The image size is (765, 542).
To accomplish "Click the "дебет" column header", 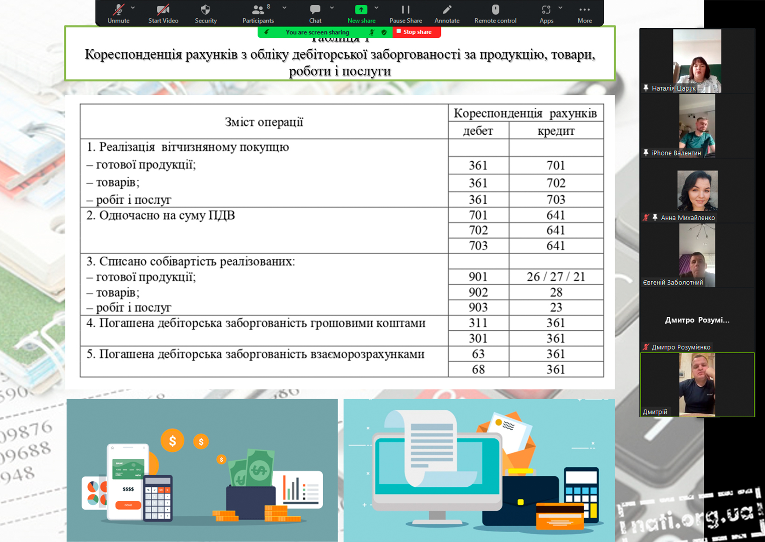I will 478,131.
